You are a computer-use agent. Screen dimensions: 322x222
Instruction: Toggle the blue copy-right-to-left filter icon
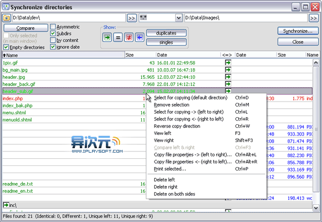(140, 37)
